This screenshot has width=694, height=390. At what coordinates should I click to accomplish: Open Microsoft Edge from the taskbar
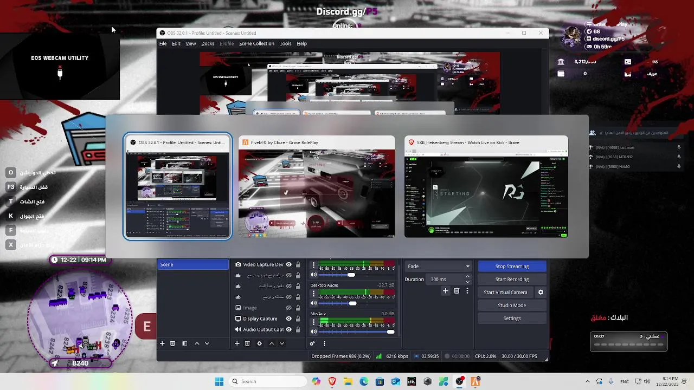(364, 381)
